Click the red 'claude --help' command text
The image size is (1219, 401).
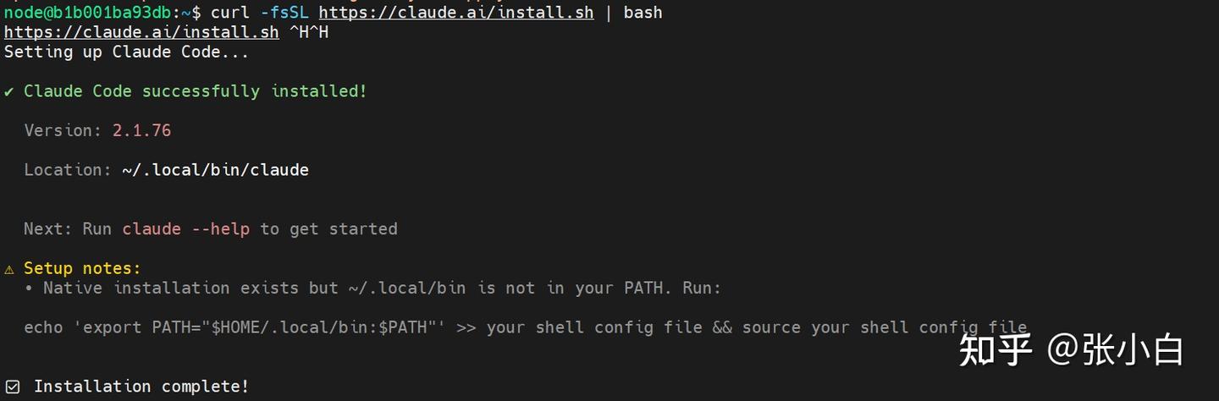[x=185, y=229]
